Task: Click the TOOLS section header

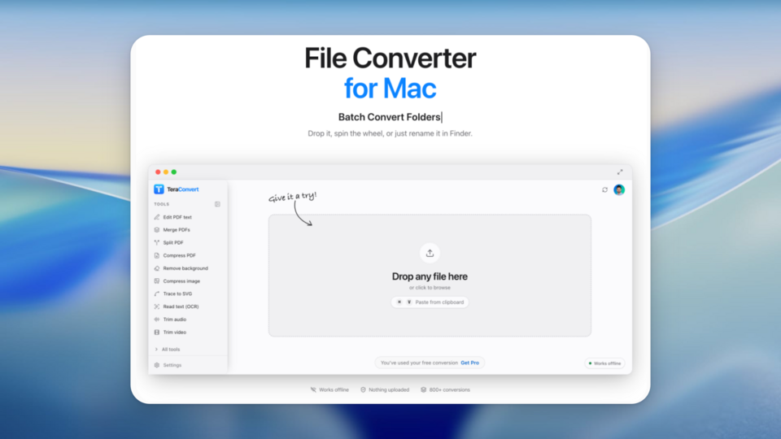Action: (161, 204)
